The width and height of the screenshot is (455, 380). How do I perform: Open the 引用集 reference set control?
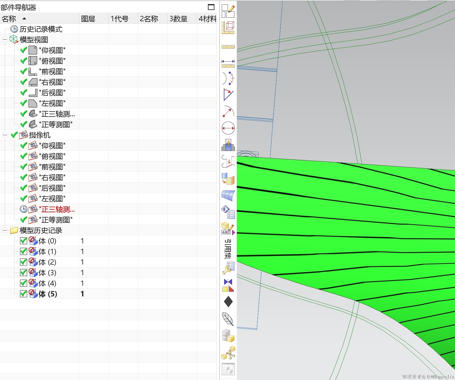pyautogui.click(x=228, y=249)
